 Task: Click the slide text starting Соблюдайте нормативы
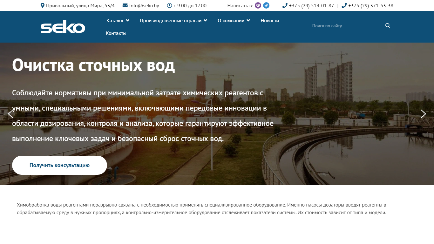coord(143,116)
